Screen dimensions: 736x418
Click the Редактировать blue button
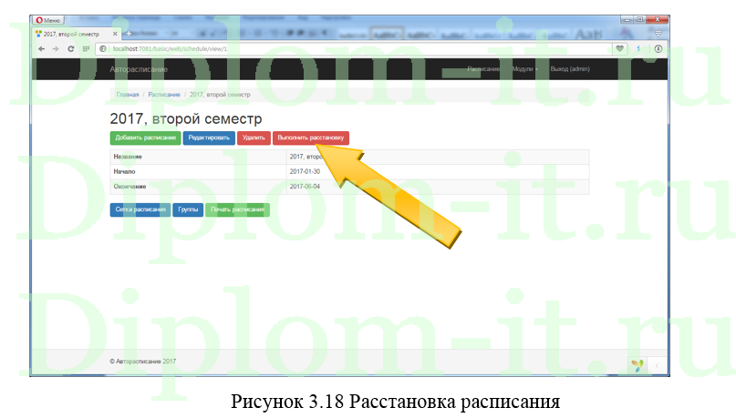pos(209,138)
